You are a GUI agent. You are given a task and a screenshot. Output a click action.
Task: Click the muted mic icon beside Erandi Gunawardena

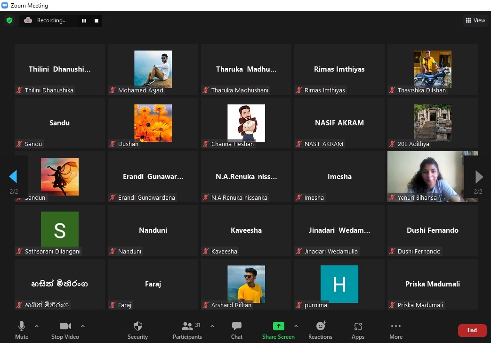(x=113, y=197)
